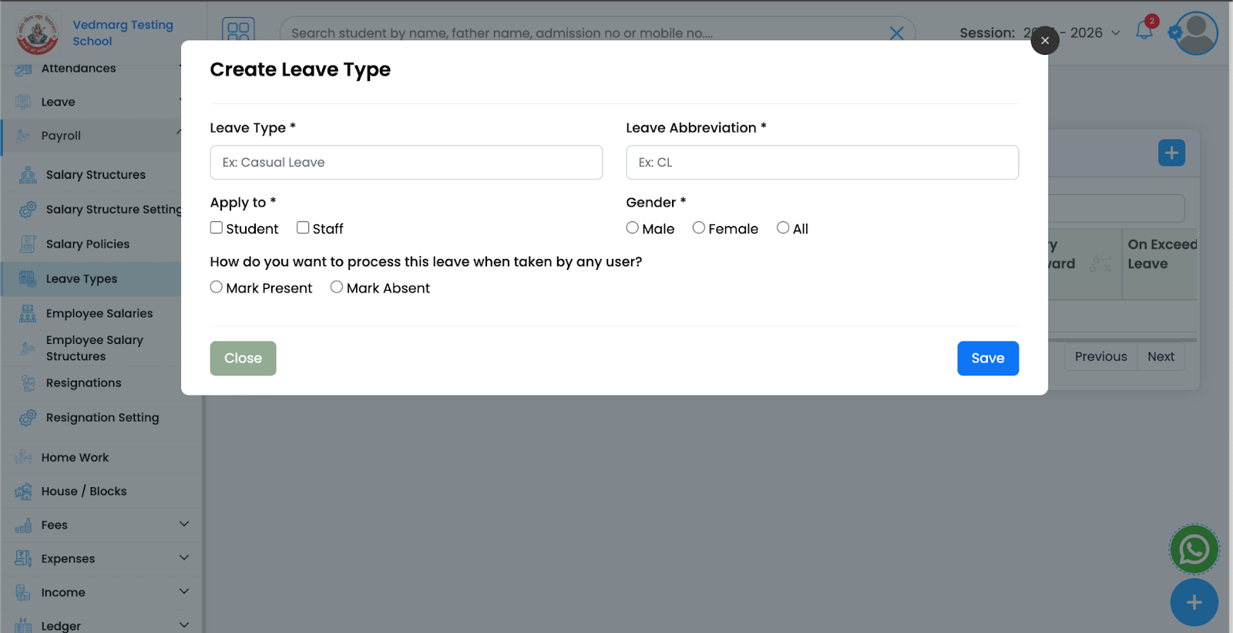Click the dashboard grid icon in header
1233x633 pixels.
[x=238, y=32]
